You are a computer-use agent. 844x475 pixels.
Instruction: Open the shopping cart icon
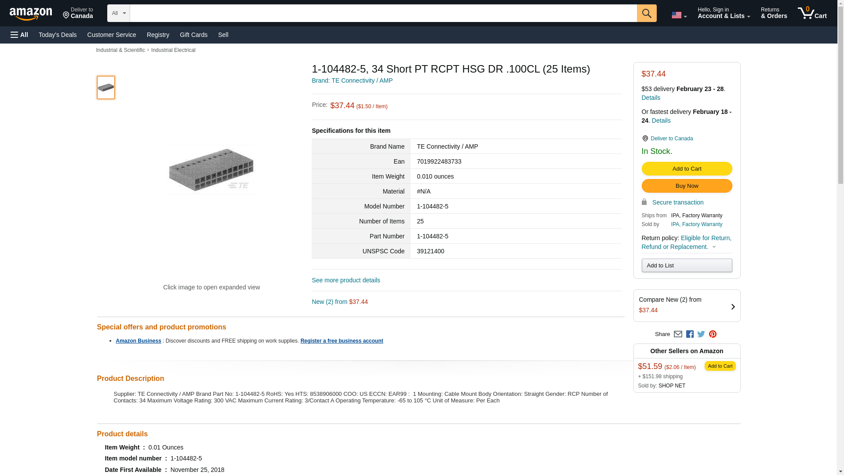(812, 13)
